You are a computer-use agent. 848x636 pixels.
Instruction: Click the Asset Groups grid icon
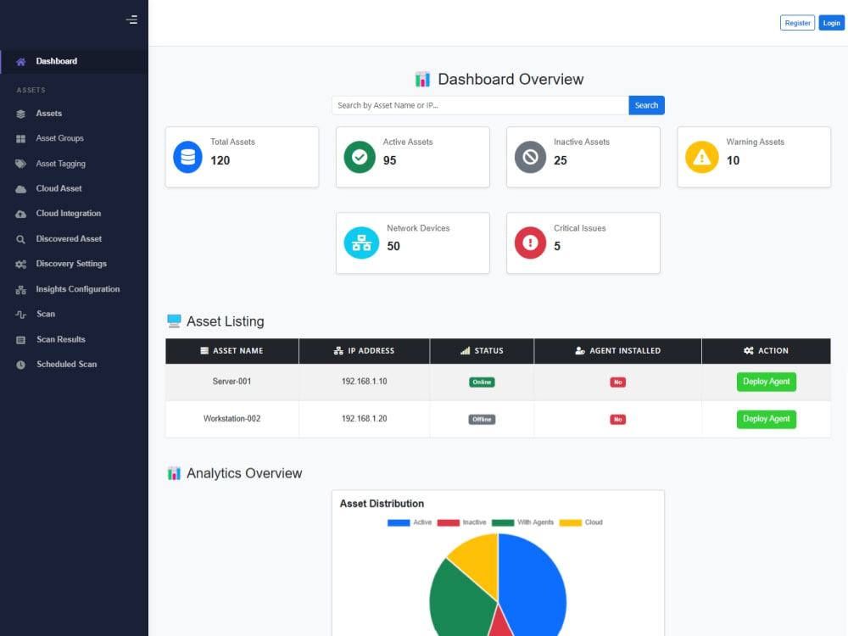coord(20,139)
